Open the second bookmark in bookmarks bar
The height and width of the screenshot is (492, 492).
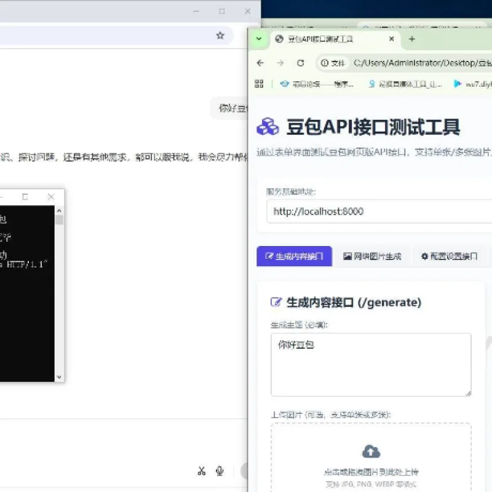coord(406,84)
